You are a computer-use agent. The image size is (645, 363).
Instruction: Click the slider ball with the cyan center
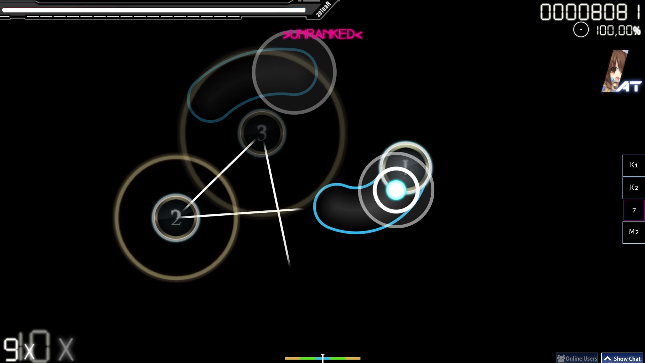[x=396, y=190]
